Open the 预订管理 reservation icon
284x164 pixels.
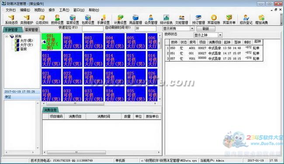coord(198,20)
